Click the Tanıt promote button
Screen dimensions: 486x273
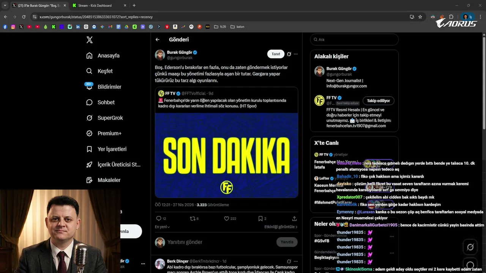pos(276,54)
